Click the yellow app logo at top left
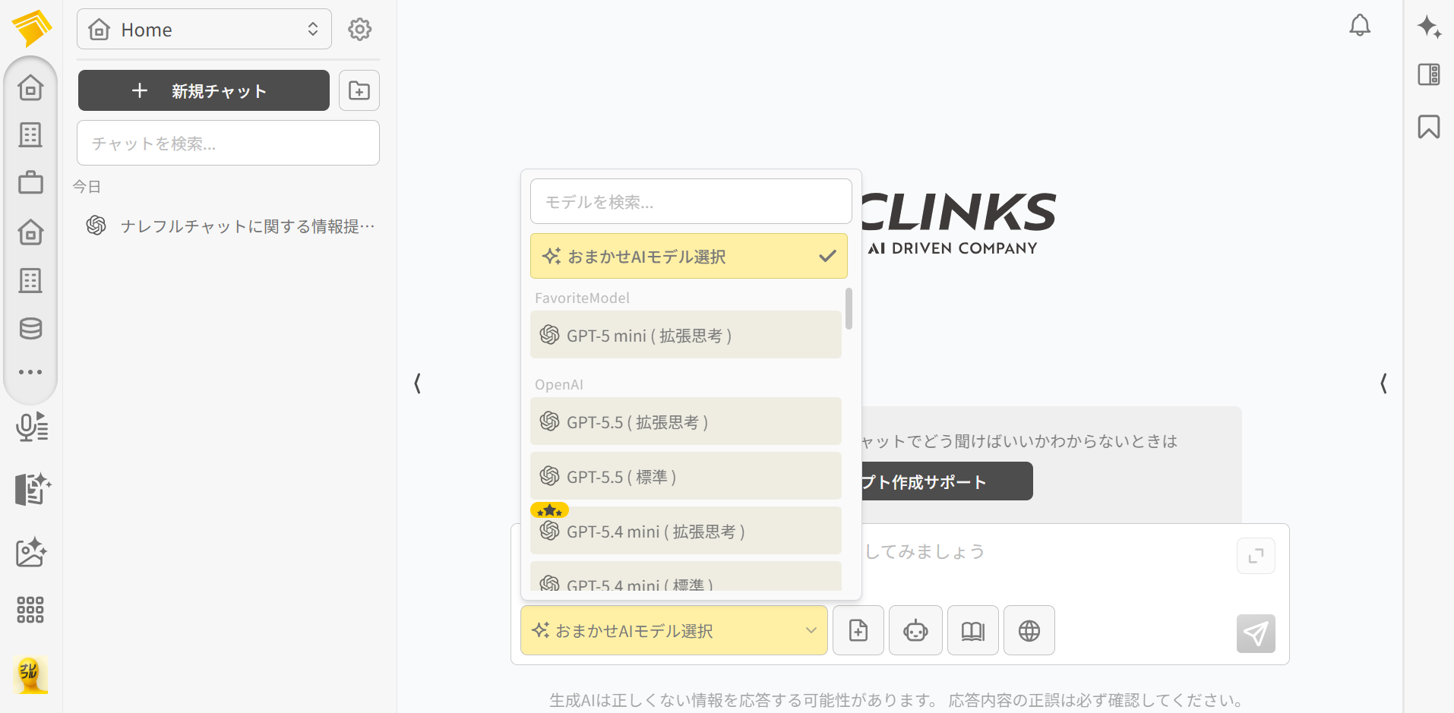Viewport: 1454px width, 713px height. pyautogui.click(x=32, y=29)
